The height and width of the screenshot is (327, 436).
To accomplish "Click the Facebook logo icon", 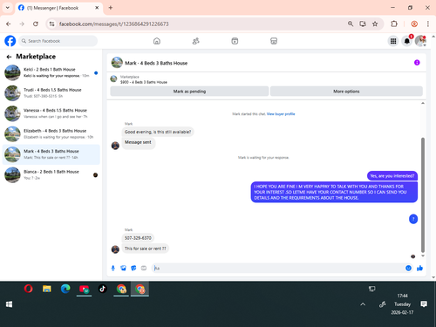I will (x=10, y=41).
